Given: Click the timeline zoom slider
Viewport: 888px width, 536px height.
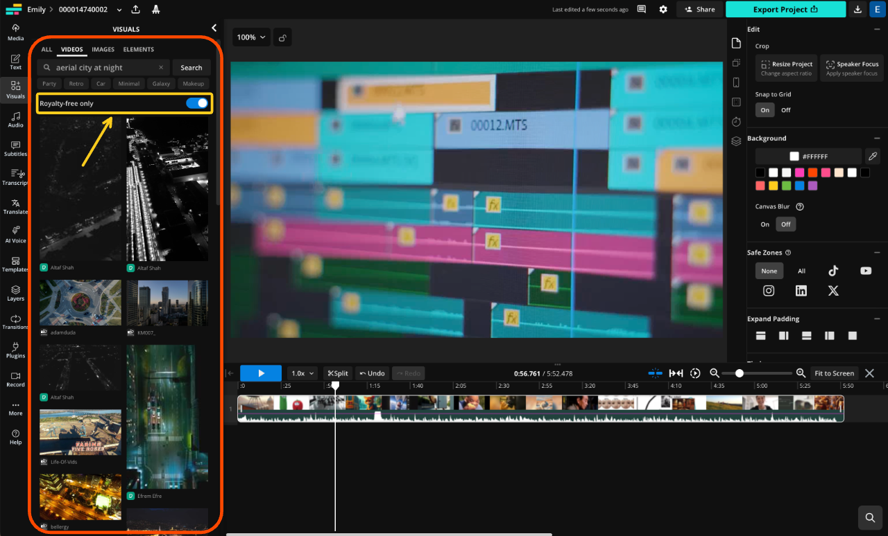Looking at the screenshot, I should click(x=758, y=373).
